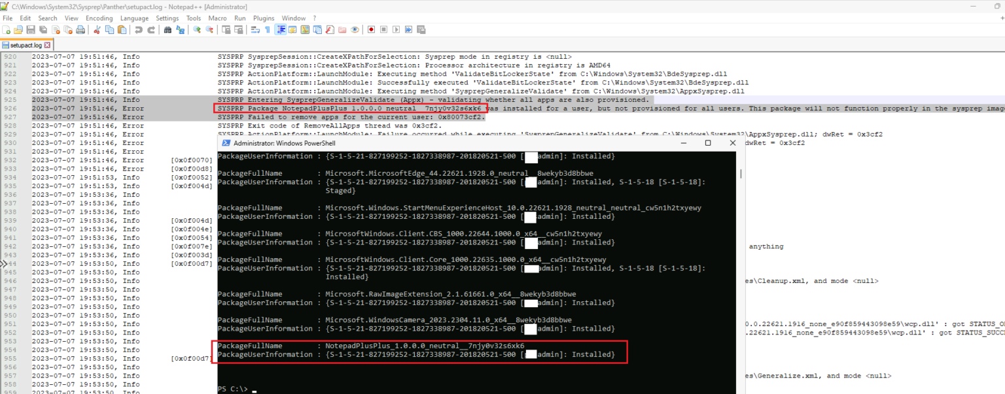
Task: Click 'SYSPRP Failed to remove apps' log line
Action: tap(351, 117)
